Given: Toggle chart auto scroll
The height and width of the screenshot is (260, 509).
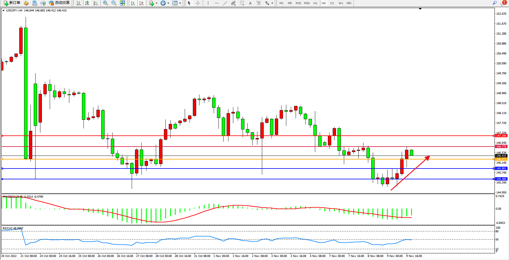Looking at the screenshot, I should [133, 3].
